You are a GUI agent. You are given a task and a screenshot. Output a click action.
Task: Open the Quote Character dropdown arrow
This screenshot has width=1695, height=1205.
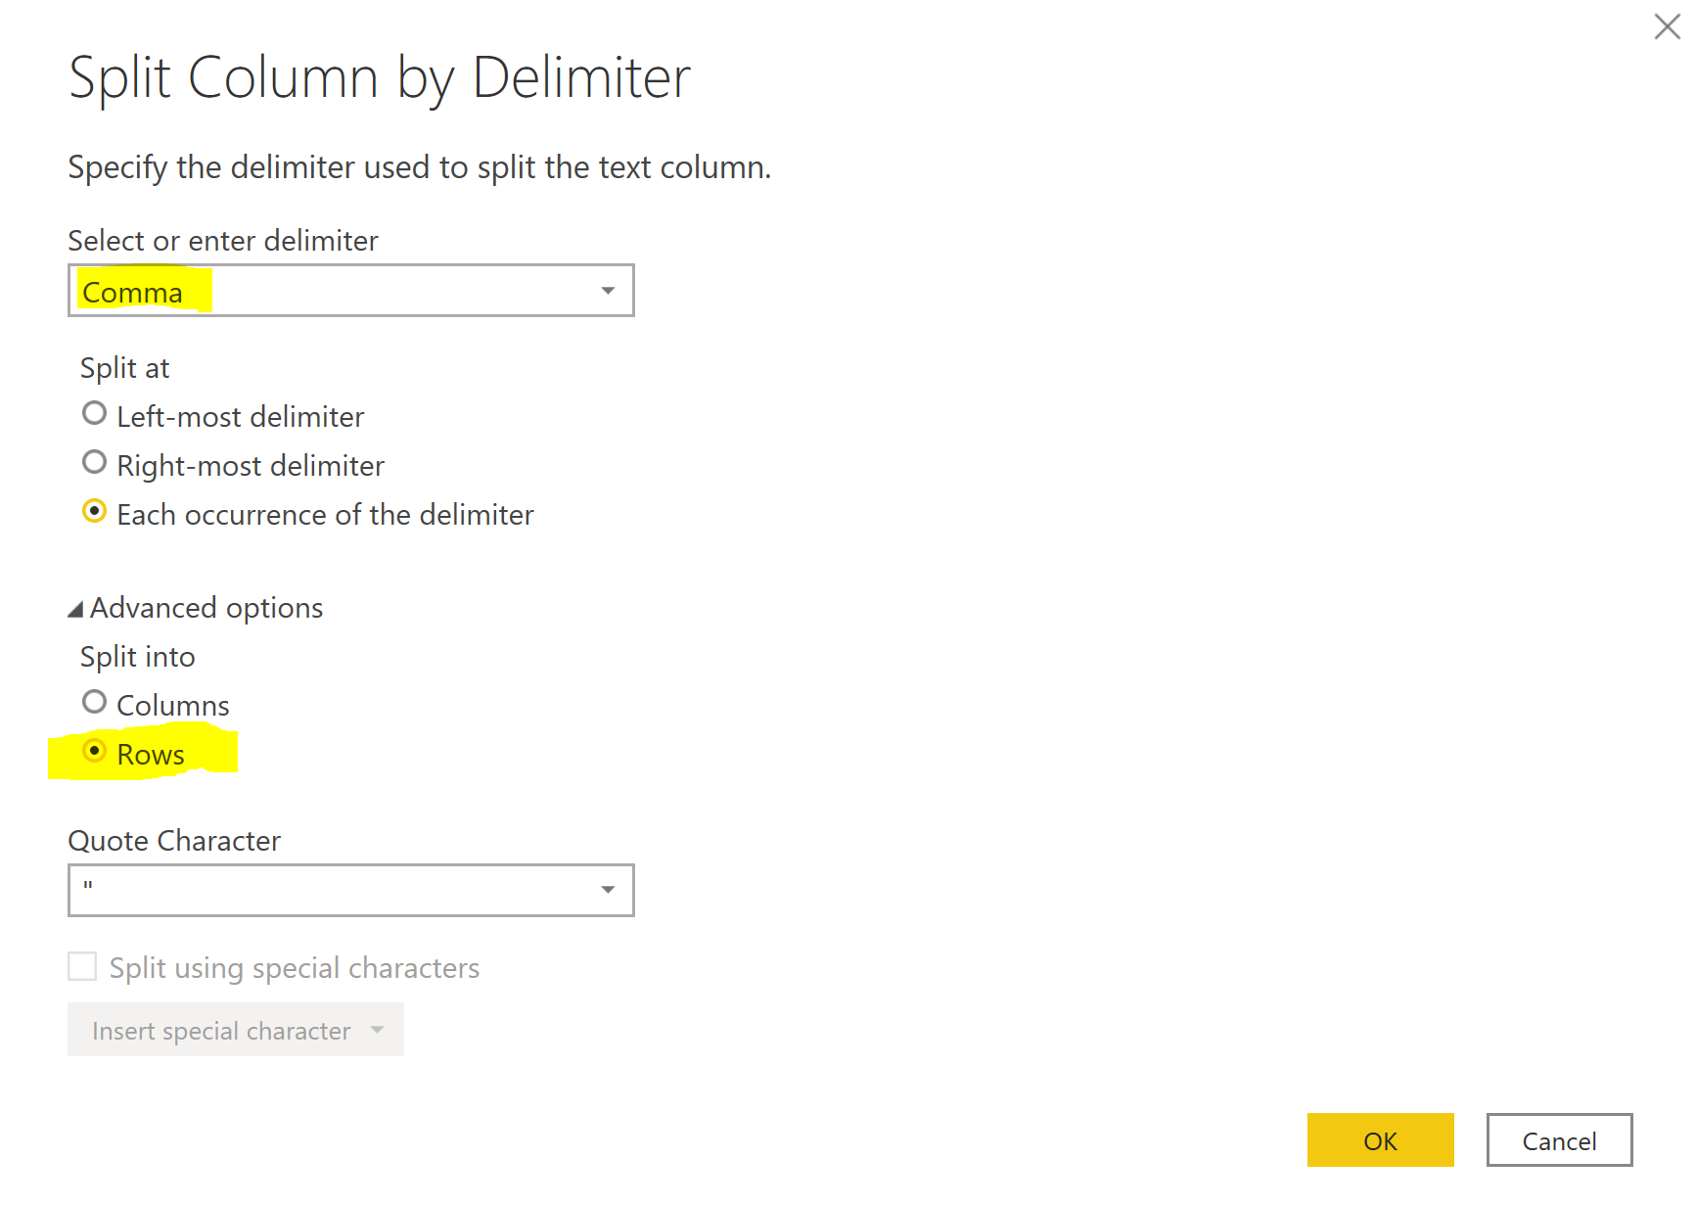(x=608, y=890)
